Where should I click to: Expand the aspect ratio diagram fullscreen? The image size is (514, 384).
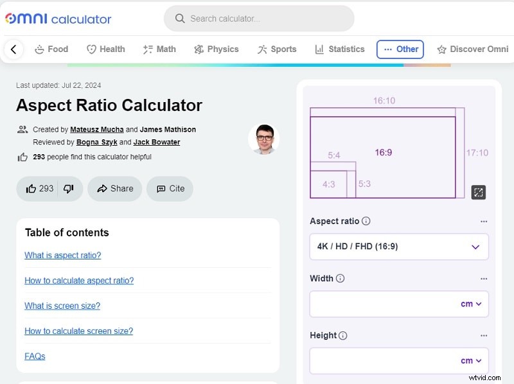(x=478, y=193)
